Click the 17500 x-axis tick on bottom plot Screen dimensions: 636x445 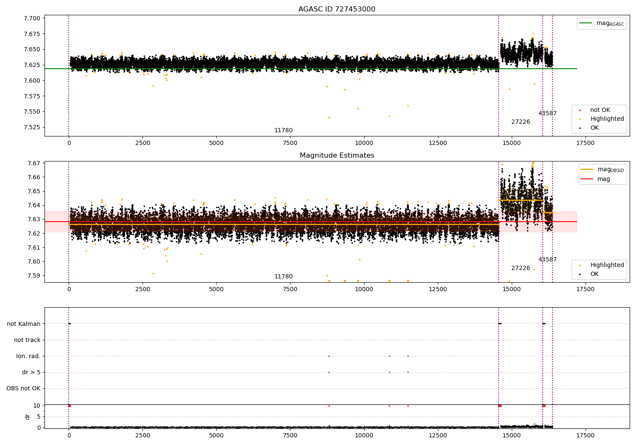pos(585,435)
